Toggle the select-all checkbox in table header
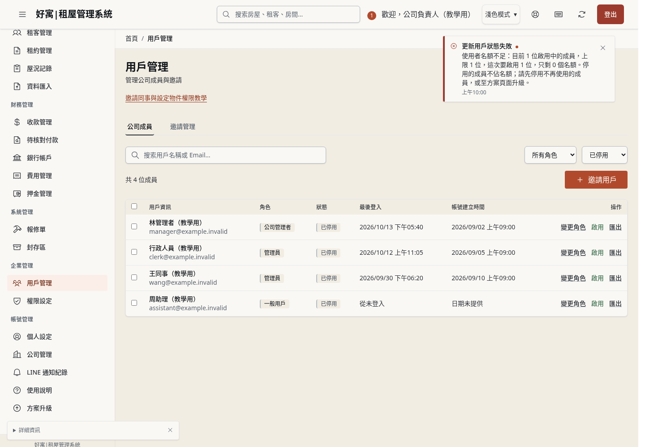Screen dimensions: 645x447 pos(134,206)
